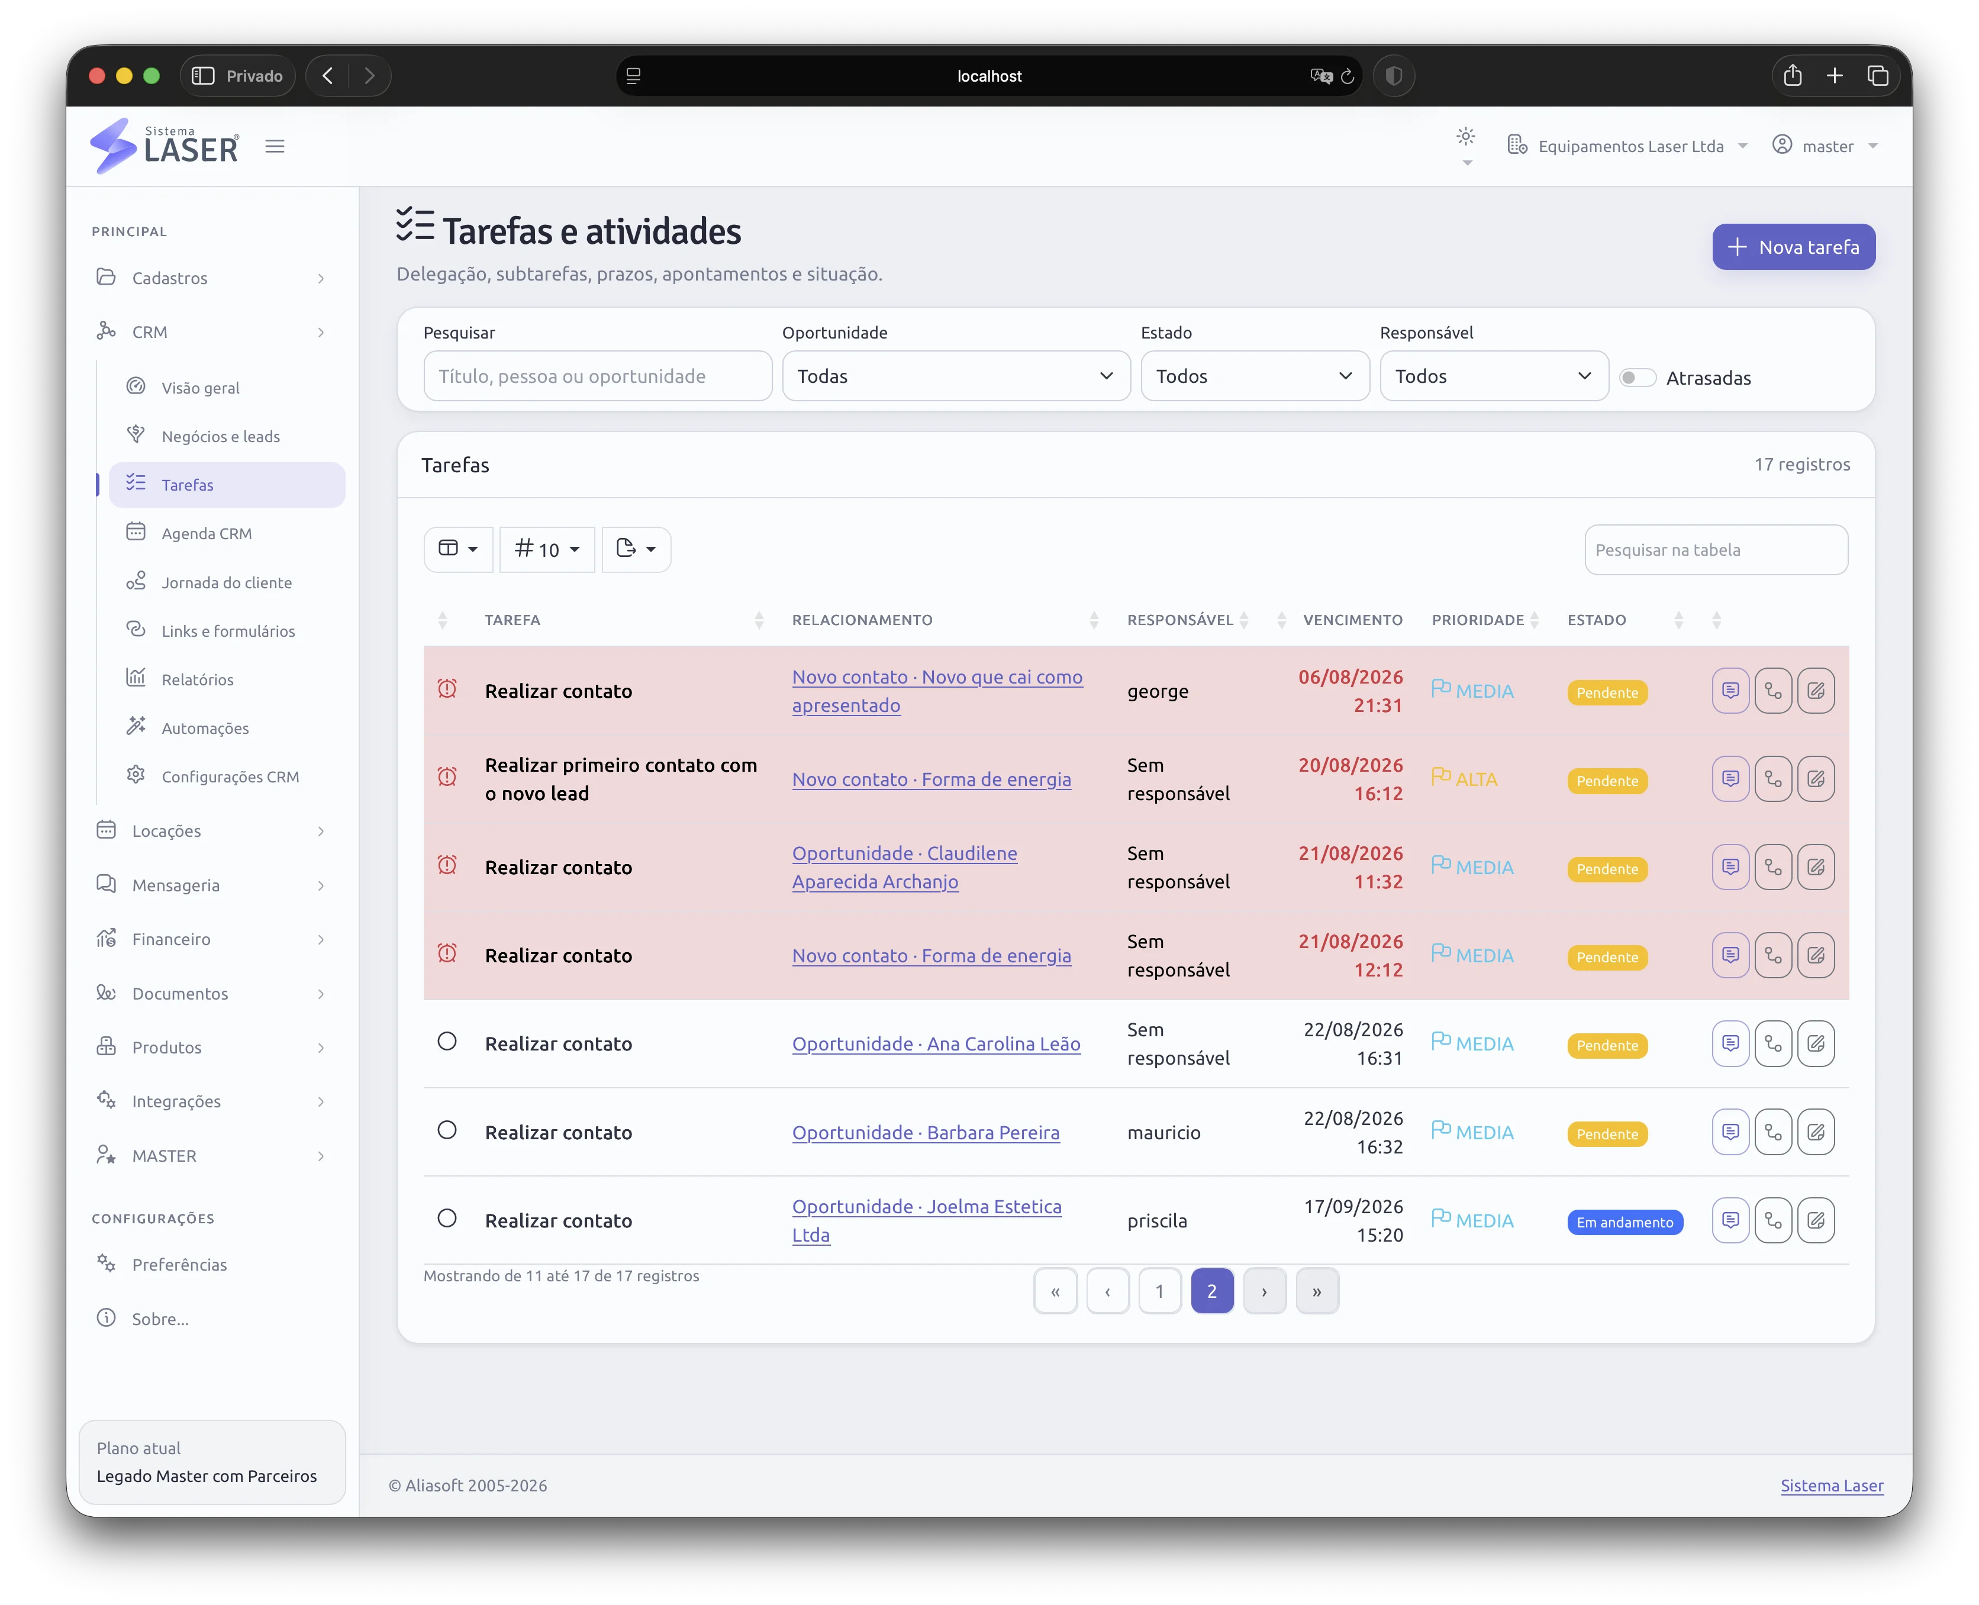The width and height of the screenshot is (1979, 1605).
Task: Open the table export dropdown
Action: tap(636, 549)
